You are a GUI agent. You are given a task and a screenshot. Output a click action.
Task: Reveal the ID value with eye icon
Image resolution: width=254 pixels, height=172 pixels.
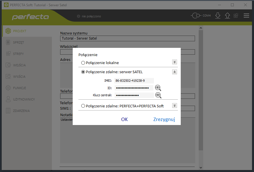pos(158,88)
